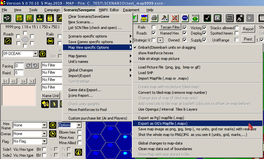Select Export as OG's Mapfile (.mapx)
This screenshot has height=159, width=264.
pos(198,123)
